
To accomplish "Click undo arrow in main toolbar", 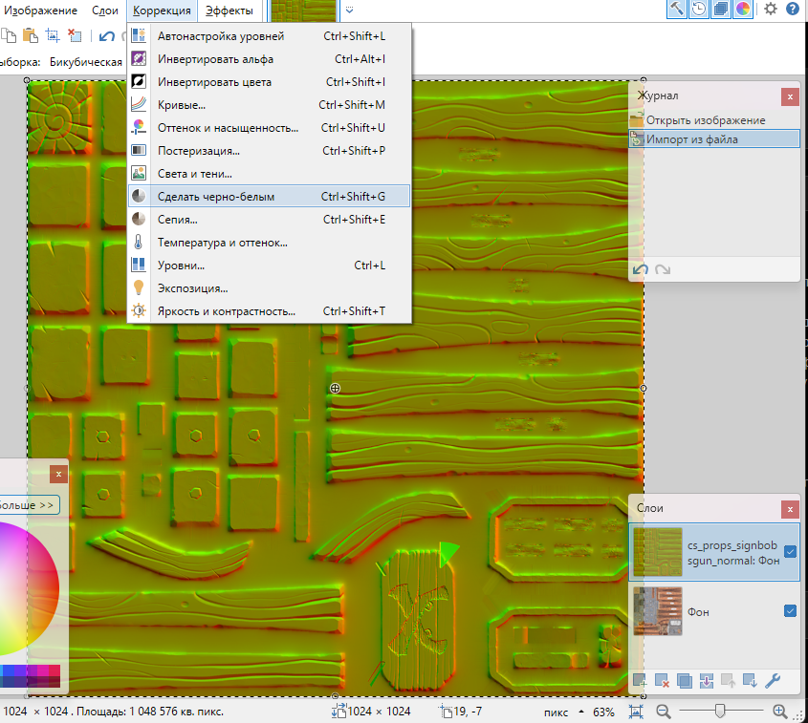I will 107,35.
